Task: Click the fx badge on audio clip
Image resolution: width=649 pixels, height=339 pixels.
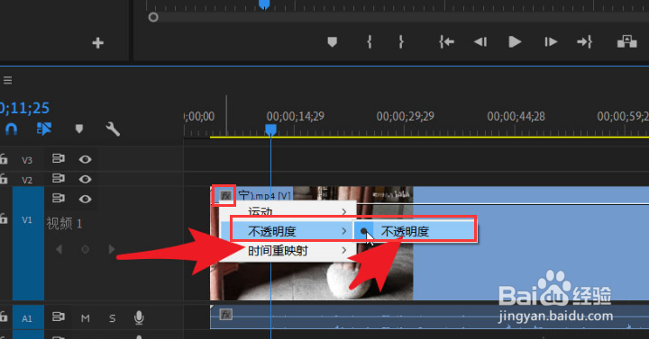Action: (x=225, y=315)
